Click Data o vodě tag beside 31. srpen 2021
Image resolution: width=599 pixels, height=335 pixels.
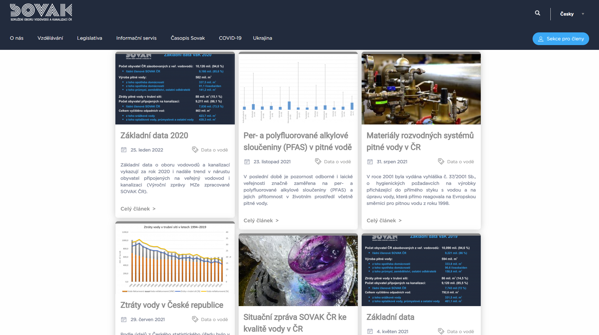[460, 162]
